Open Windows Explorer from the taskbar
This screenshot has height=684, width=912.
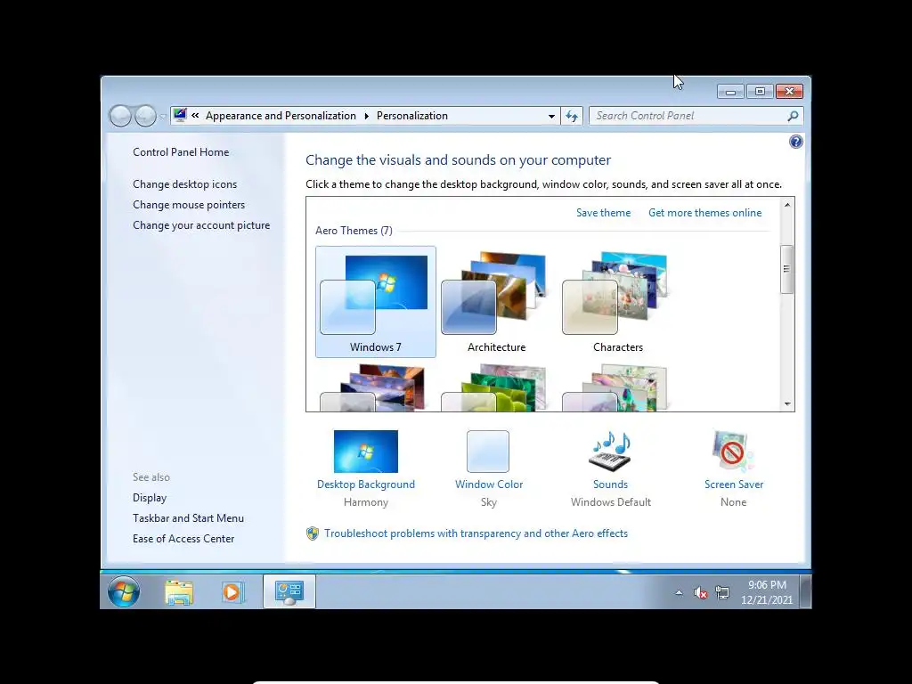pyautogui.click(x=179, y=592)
